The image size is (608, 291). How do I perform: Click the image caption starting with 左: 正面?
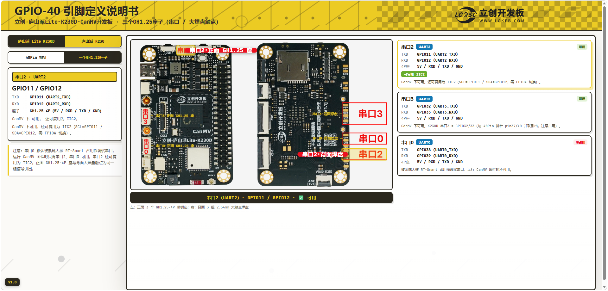[189, 207]
